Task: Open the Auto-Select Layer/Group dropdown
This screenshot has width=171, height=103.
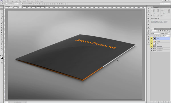Action: (16, 4)
